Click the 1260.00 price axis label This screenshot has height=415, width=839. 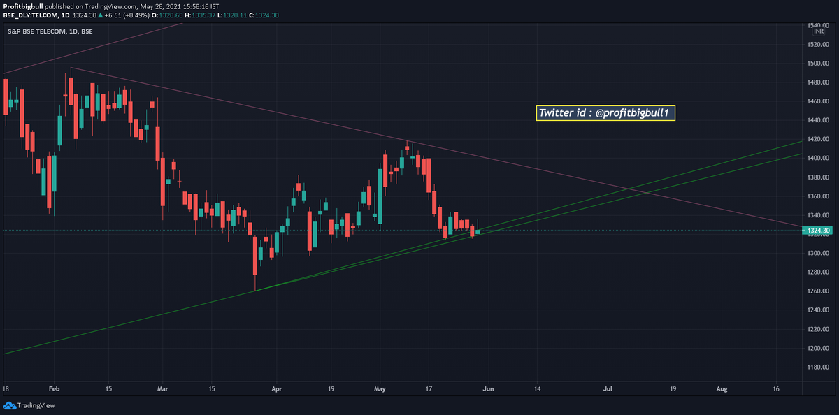coord(819,291)
